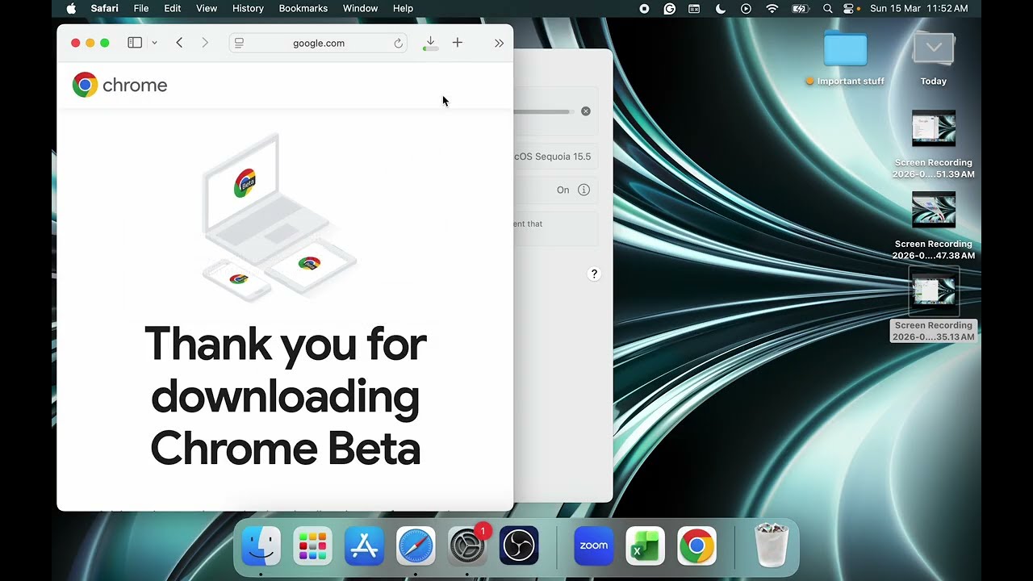Image resolution: width=1033 pixels, height=581 pixels.
Task: Open Control Center
Action: pyautogui.click(x=848, y=9)
